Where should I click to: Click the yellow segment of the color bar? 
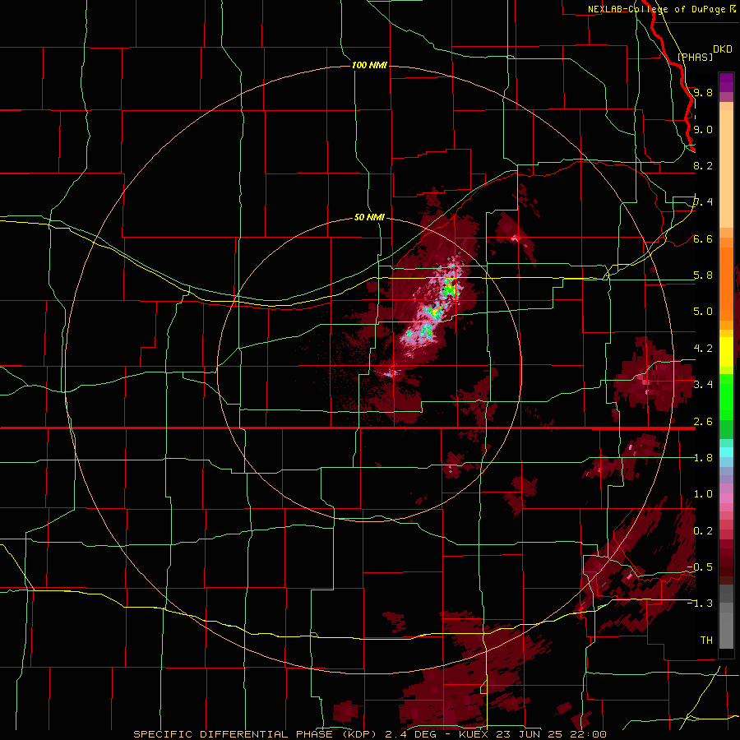coord(726,352)
